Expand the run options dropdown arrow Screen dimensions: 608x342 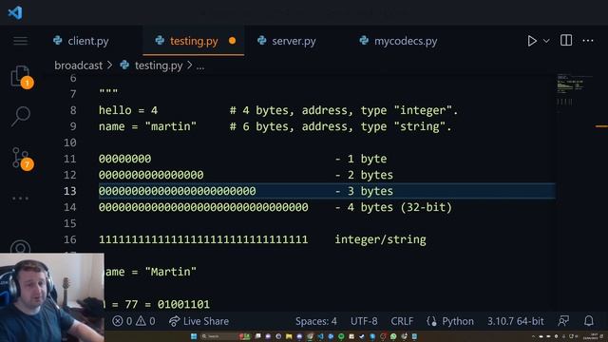546,41
